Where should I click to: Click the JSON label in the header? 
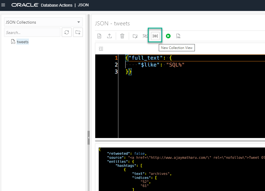tap(83, 5)
